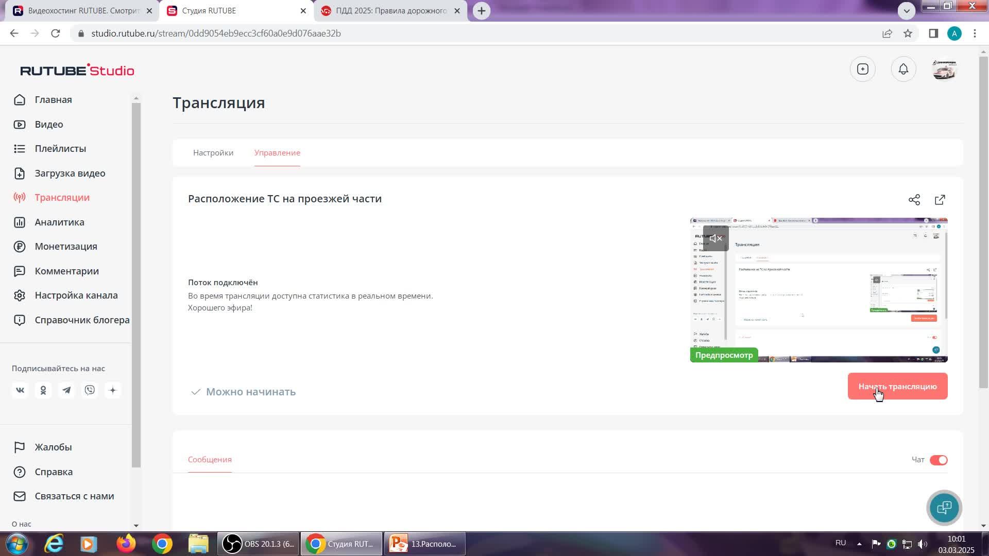Toggle the Чат switch off
989x556 pixels.
[938, 460]
